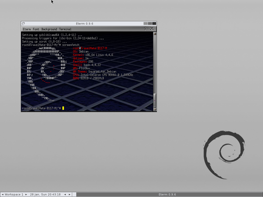Click the 'screenfetch' command text

(x=71, y=45)
